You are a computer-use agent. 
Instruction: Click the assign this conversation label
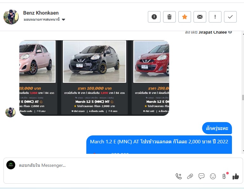42,19
